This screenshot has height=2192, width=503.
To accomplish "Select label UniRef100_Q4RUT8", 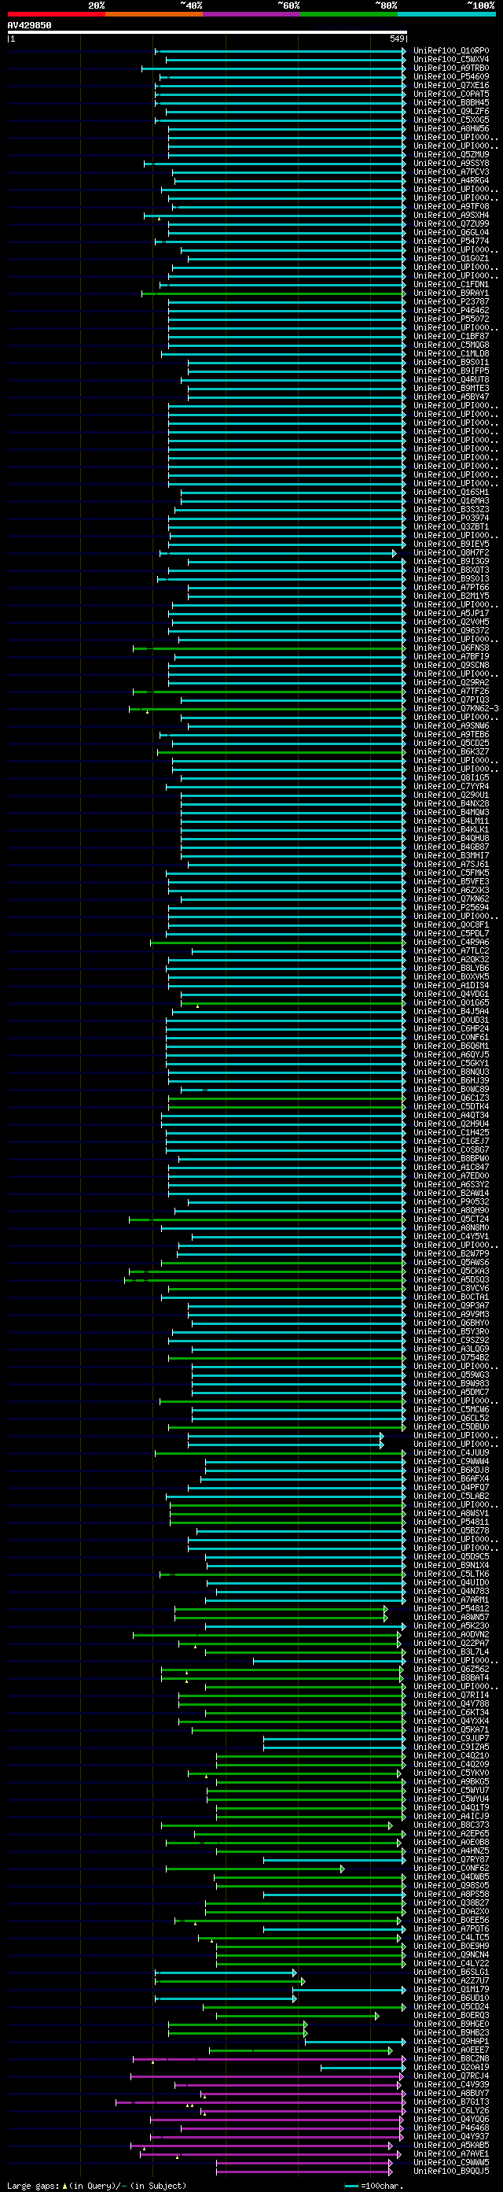I will (451, 379).
